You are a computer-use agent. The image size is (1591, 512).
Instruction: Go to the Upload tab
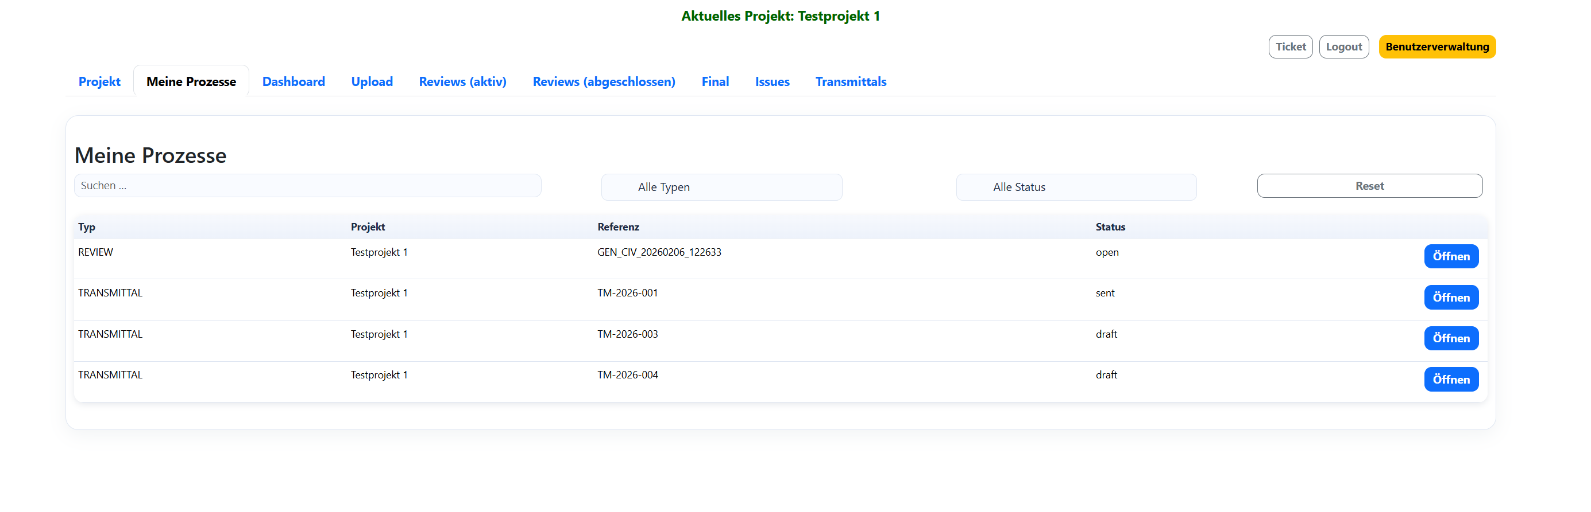point(372,81)
